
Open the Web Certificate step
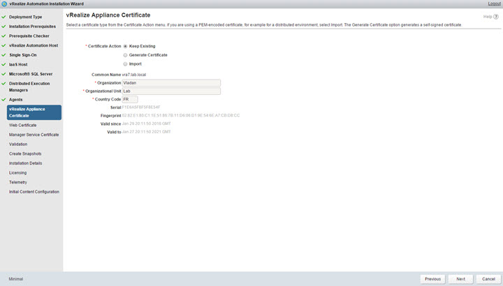(23, 126)
